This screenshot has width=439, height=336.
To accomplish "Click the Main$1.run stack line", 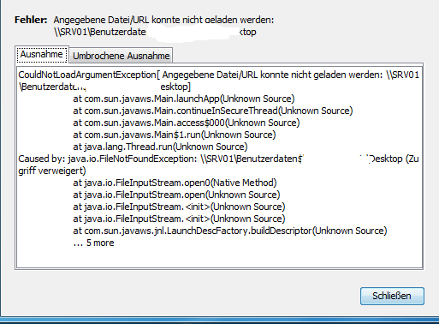I will (x=175, y=135).
